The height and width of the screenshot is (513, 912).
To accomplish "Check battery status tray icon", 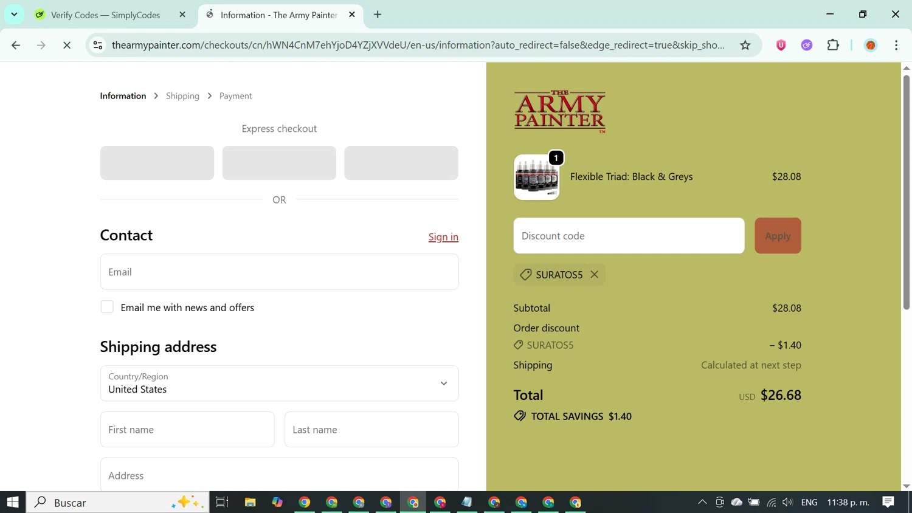I will [x=754, y=502].
